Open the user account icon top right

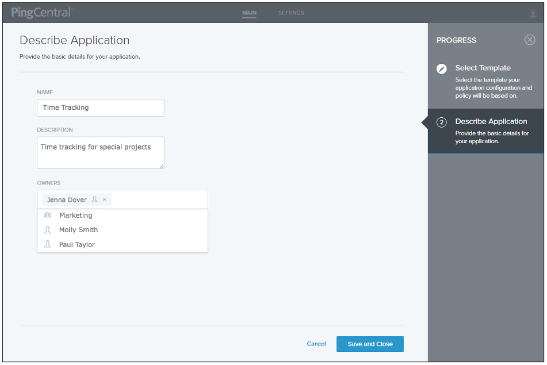(533, 12)
